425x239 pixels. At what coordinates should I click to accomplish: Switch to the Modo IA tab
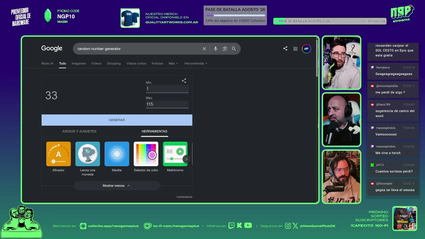(47, 63)
